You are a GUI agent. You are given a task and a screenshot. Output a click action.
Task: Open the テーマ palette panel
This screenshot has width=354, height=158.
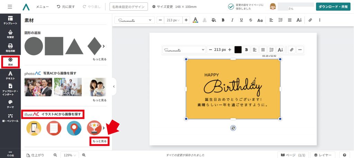(x=10, y=104)
